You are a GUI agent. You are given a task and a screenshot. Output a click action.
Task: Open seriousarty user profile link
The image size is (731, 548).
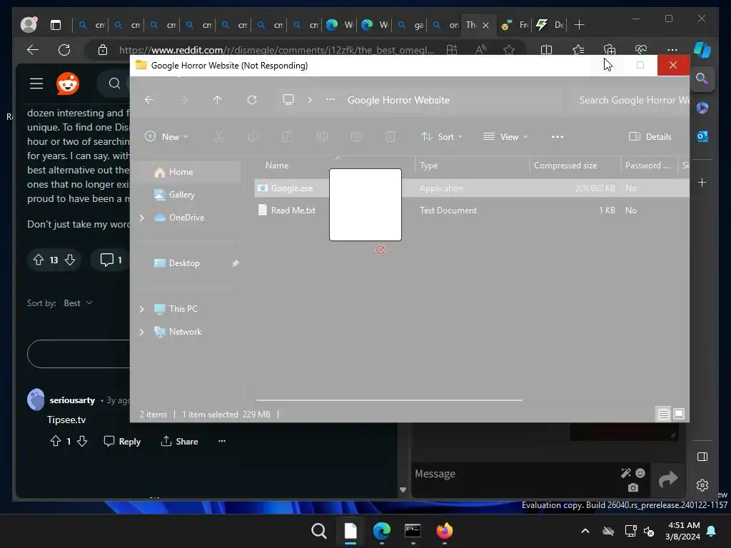point(72,400)
